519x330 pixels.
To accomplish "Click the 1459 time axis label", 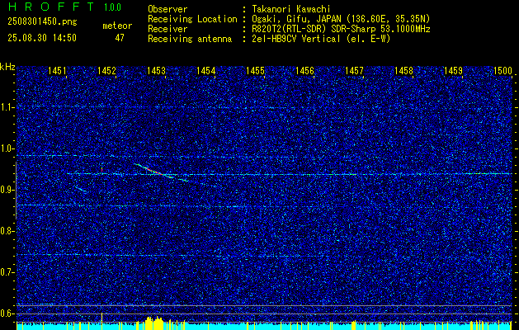I will point(453,70).
